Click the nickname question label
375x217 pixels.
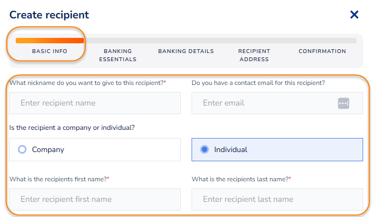click(88, 82)
